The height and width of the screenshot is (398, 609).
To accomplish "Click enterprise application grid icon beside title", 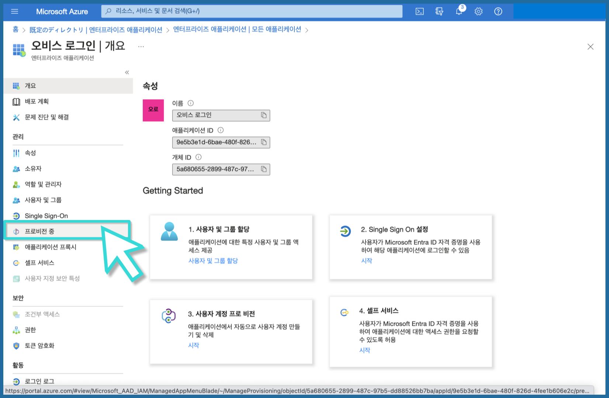I will click(19, 50).
